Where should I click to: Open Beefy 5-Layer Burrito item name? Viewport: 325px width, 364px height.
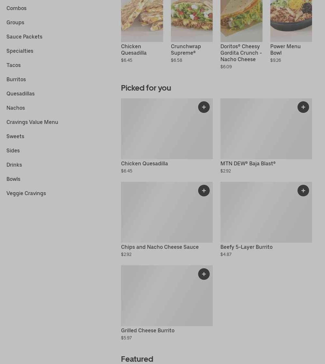[x=246, y=247]
